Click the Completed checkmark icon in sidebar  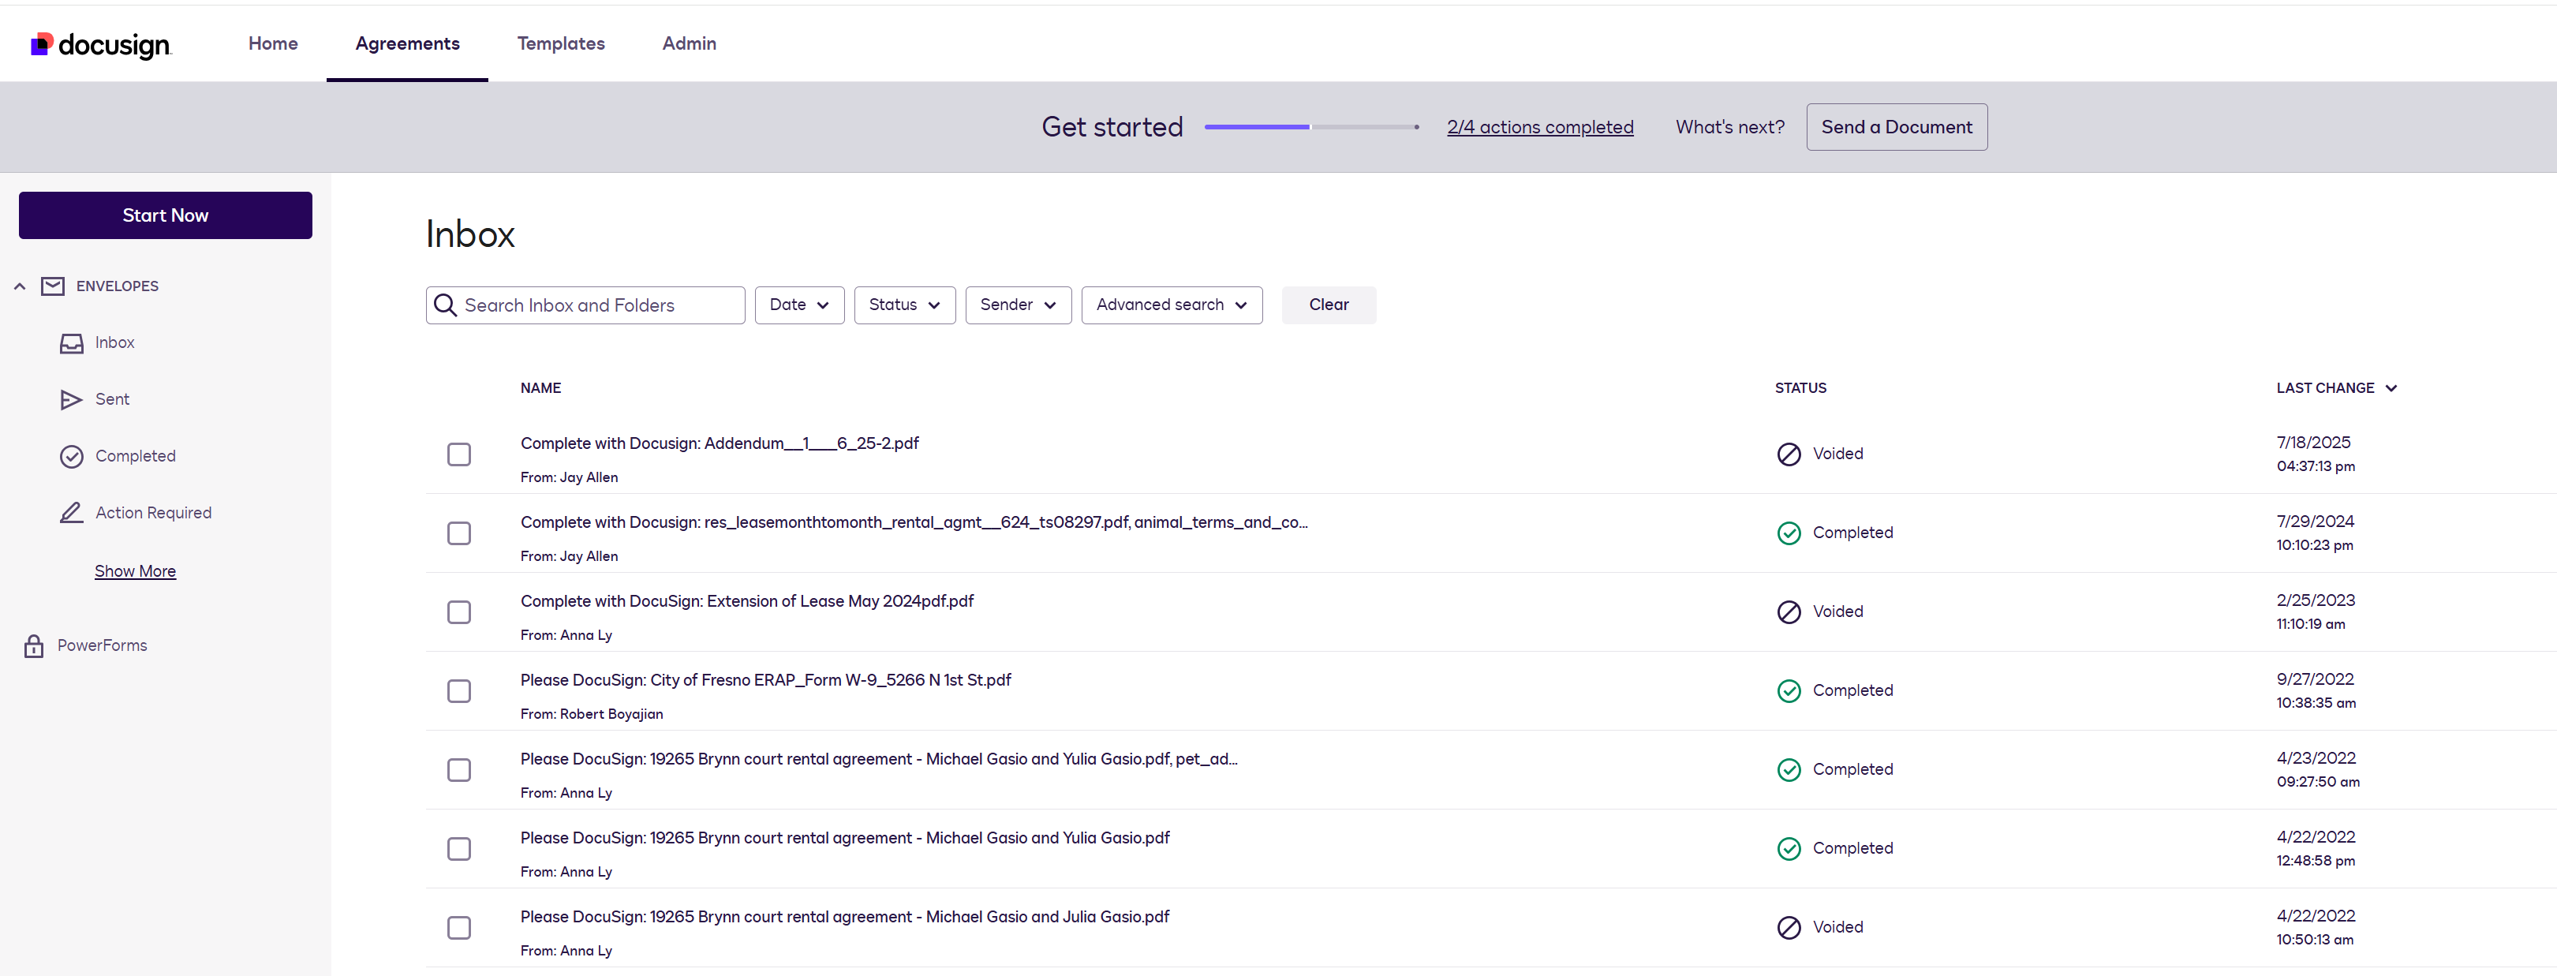(x=72, y=456)
